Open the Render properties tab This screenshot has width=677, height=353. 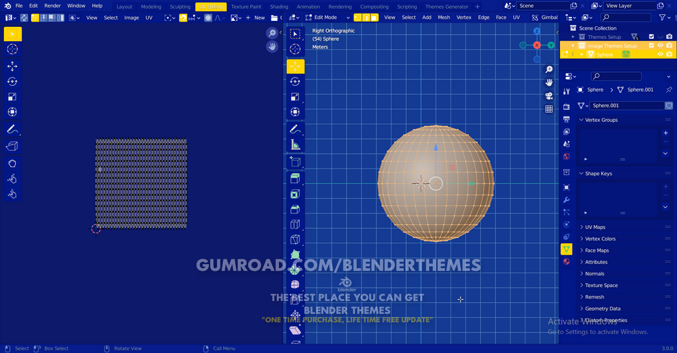[x=567, y=106]
